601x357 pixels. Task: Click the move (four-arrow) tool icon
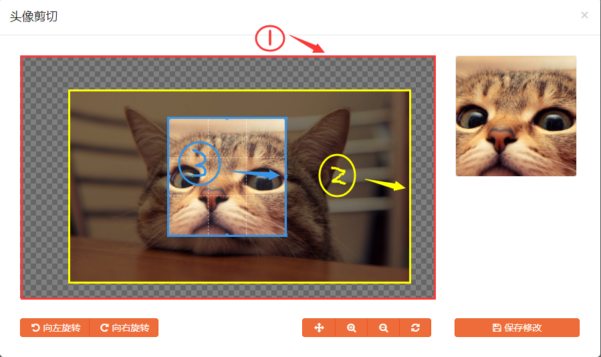coord(319,328)
